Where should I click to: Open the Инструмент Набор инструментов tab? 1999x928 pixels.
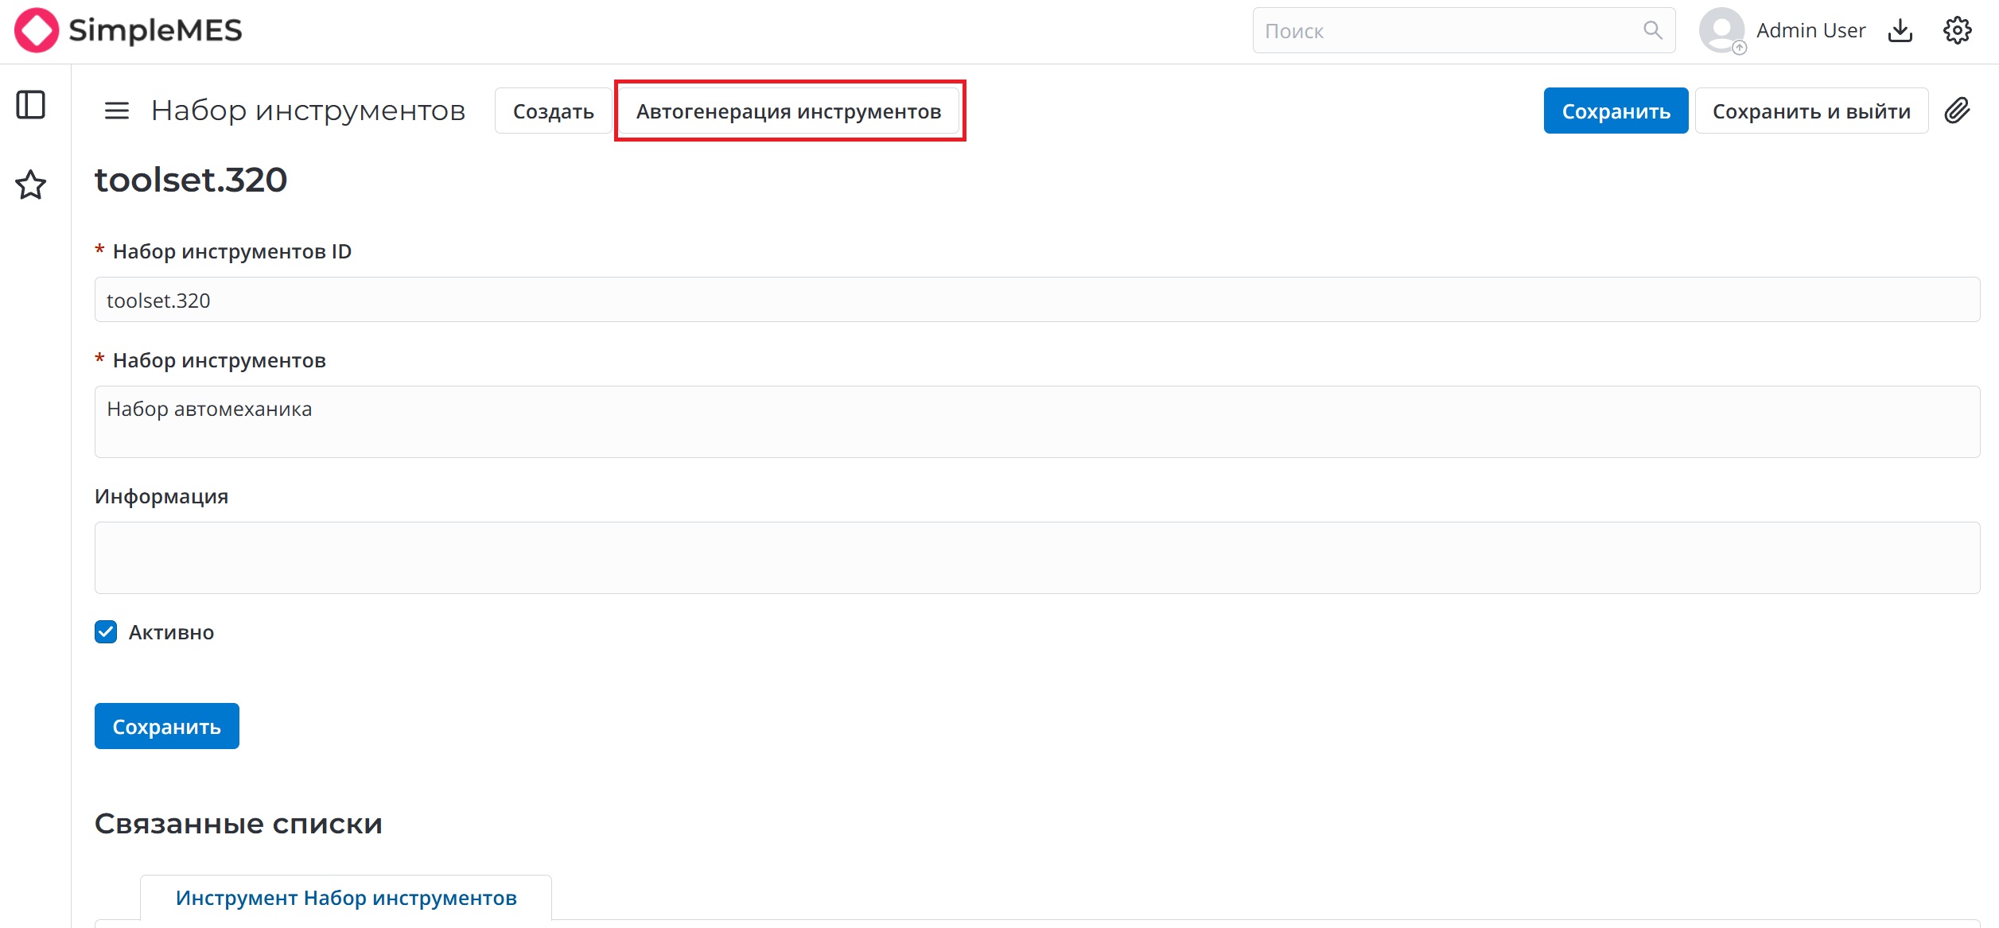point(346,898)
